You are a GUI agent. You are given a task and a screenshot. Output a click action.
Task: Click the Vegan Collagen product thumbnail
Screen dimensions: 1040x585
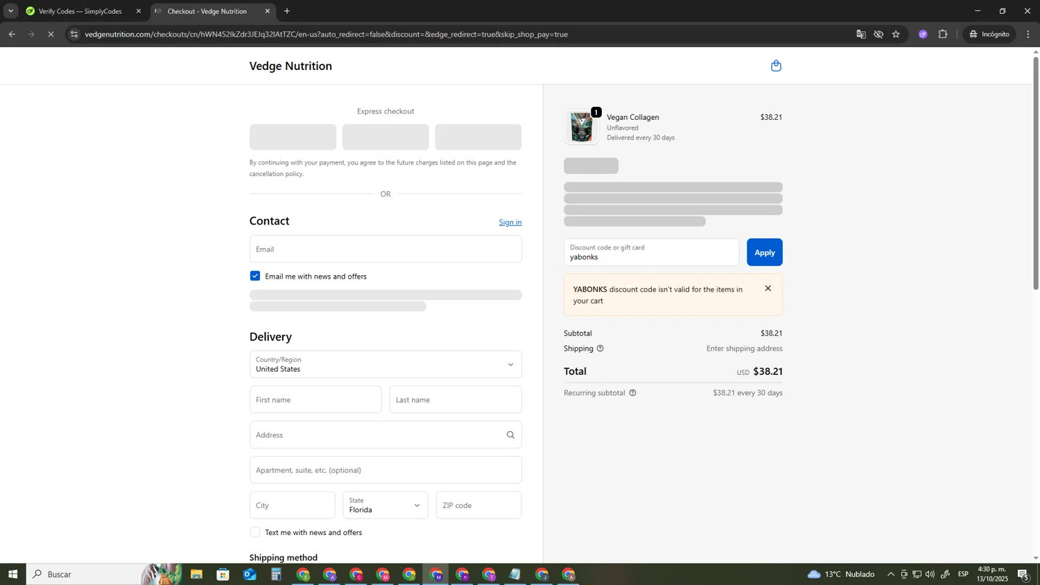(x=582, y=128)
